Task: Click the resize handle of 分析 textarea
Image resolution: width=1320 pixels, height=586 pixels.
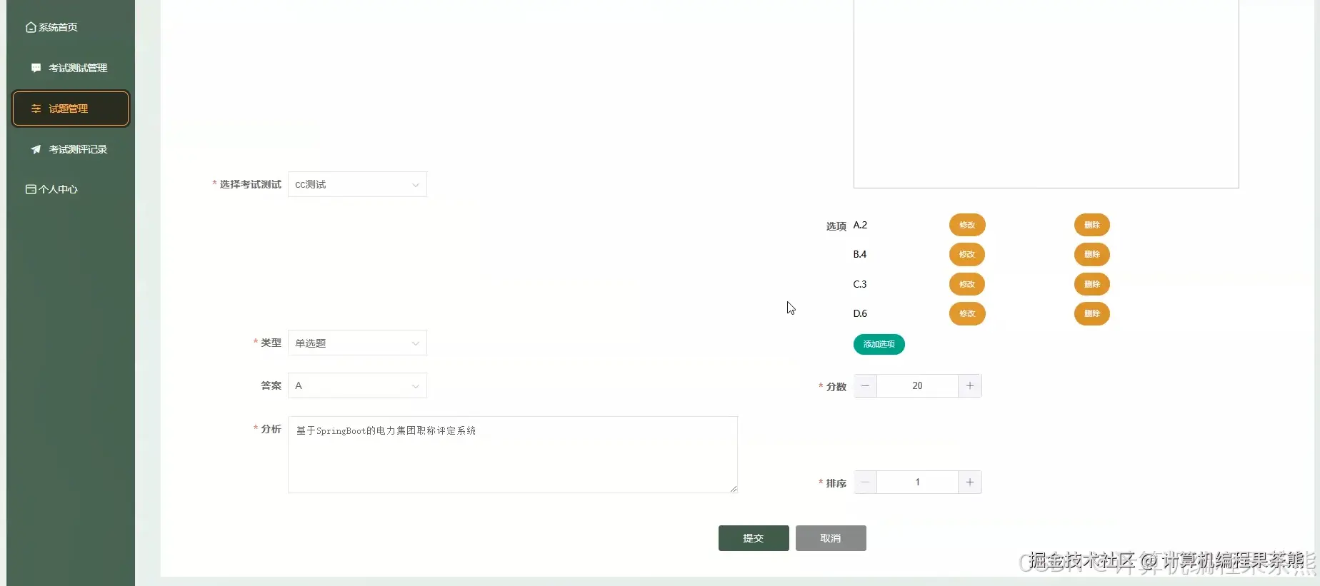Action: (x=734, y=489)
